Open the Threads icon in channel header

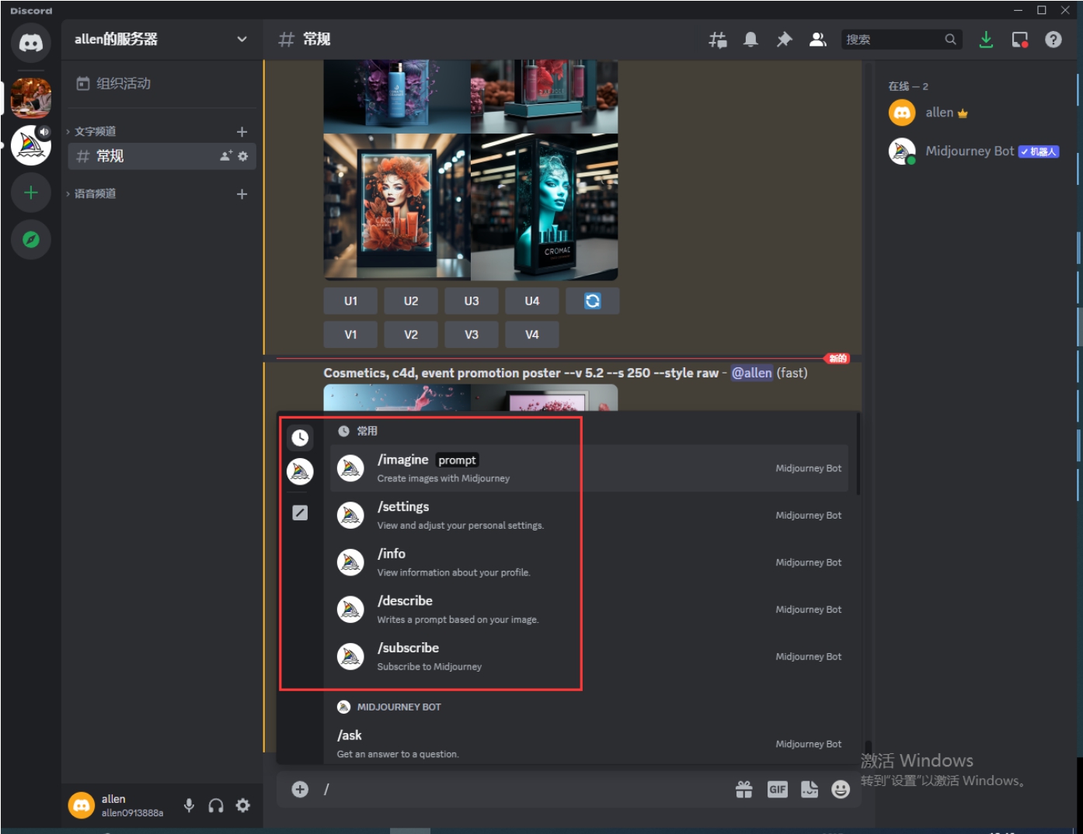coord(717,40)
